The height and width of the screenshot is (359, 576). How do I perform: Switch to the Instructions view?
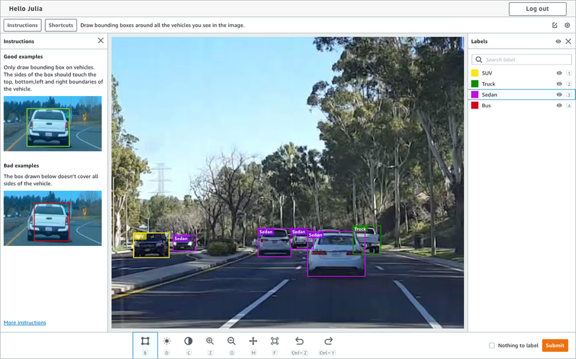[x=22, y=25]
